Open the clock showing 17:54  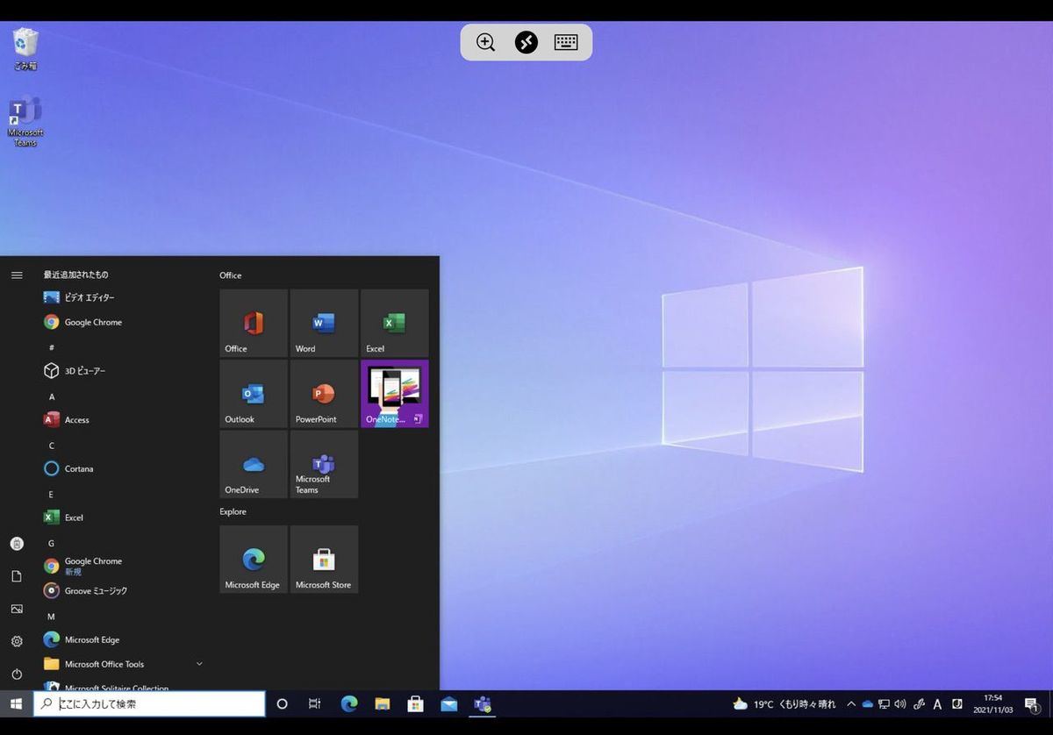click(x=992, y=703)
